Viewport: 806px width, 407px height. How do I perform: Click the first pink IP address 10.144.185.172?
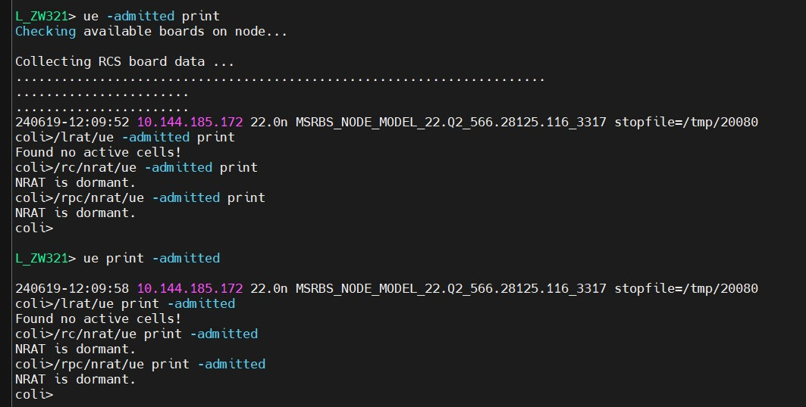pyautogui.click(x=190, y=123)
